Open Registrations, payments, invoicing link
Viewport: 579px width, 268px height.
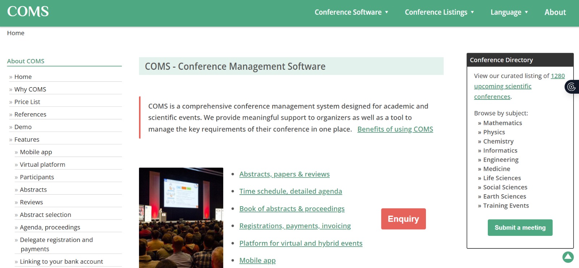[295, 226]
